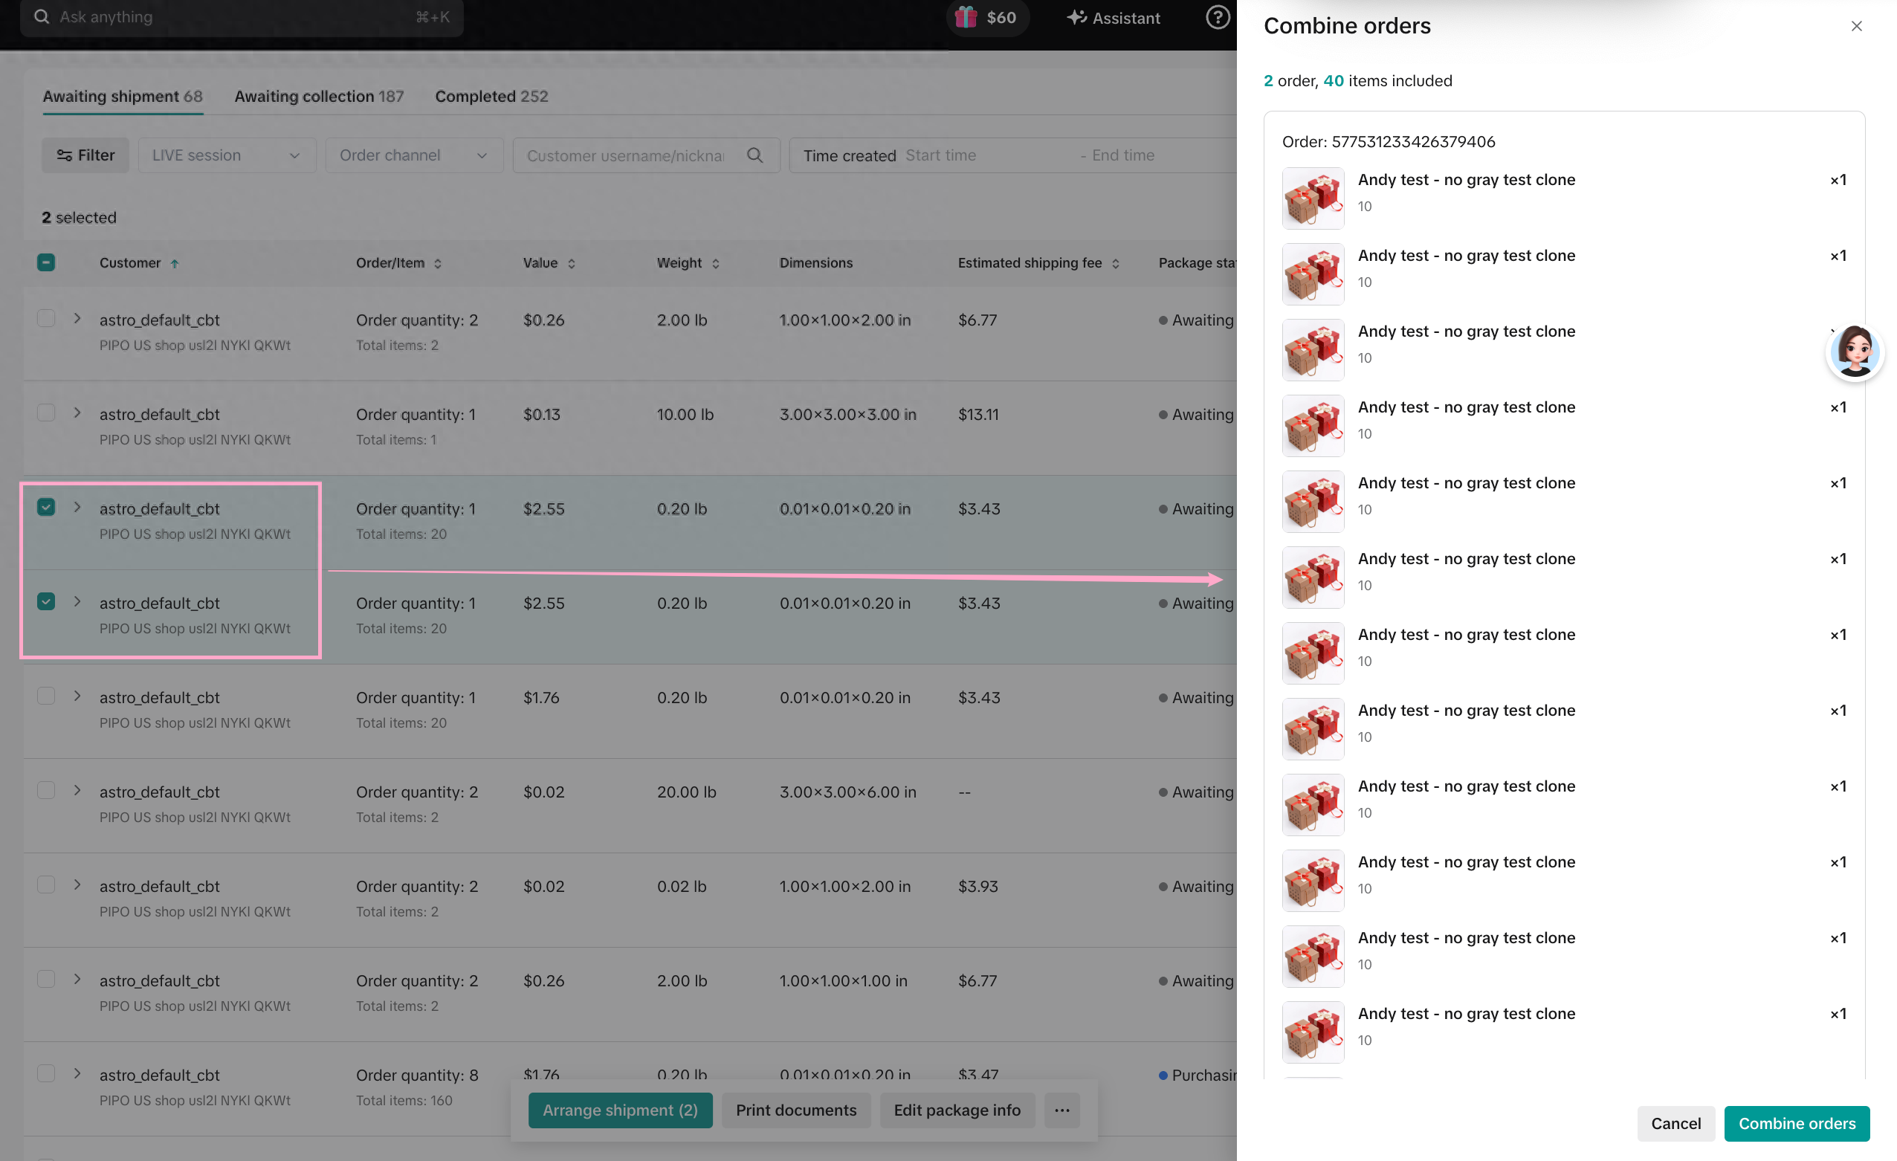Open the help question mark icon
The height and width of the screenshot is (1161, 1897).
tap(1217, 17)
